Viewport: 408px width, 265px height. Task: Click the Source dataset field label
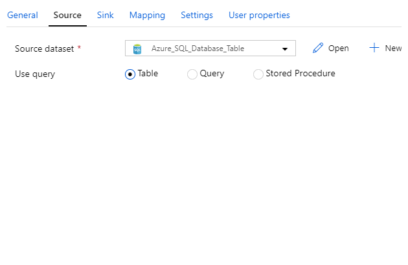click(x=45, y=48)
